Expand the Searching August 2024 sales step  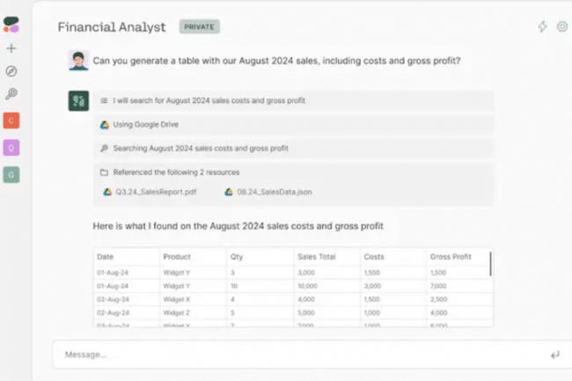tap(294, 149)
